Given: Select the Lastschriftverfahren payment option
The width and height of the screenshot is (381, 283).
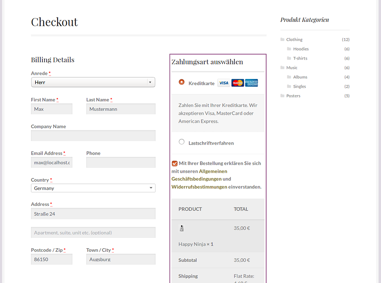Looking at the screenshot, I should tap(181, 142).
